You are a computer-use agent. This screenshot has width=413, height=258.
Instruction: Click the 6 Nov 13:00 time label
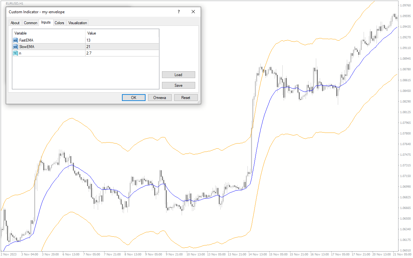click(x=71, y=254)
